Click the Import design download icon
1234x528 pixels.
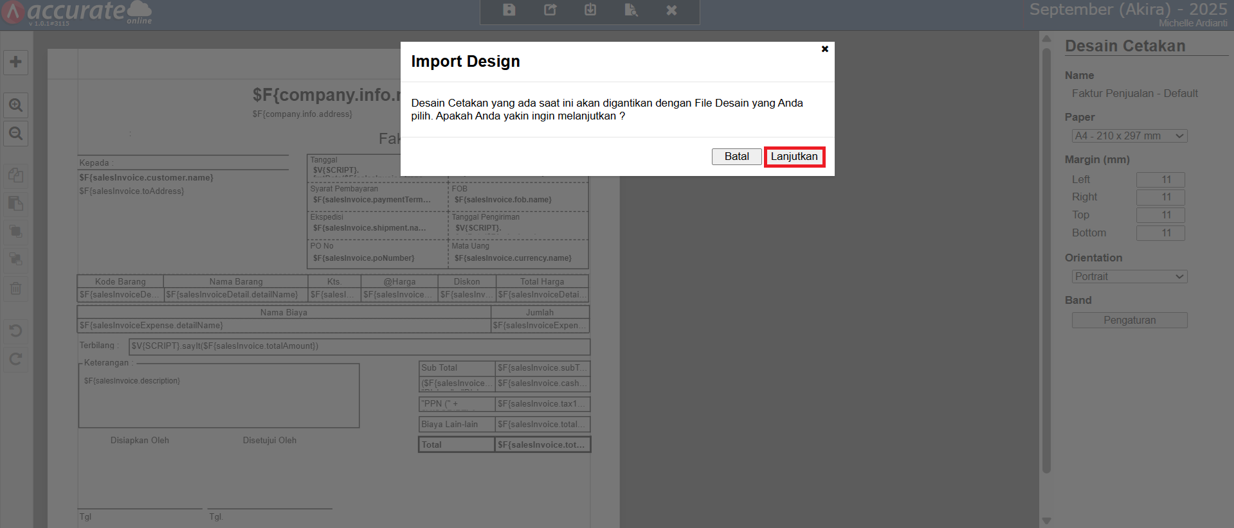[x=590, y=10]
